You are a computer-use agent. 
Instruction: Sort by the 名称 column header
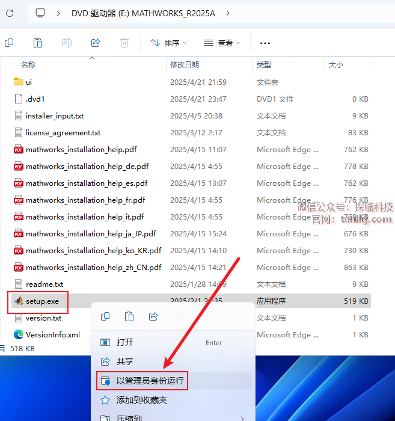28,65
